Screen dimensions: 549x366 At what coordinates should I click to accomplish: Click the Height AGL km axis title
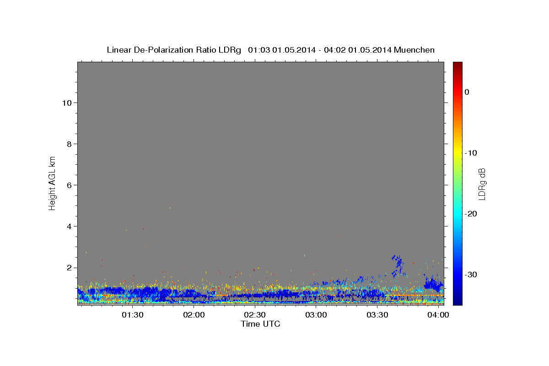click(52, 183)
